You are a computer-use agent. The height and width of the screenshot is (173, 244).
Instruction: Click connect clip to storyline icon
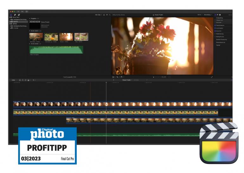[20, 80]
